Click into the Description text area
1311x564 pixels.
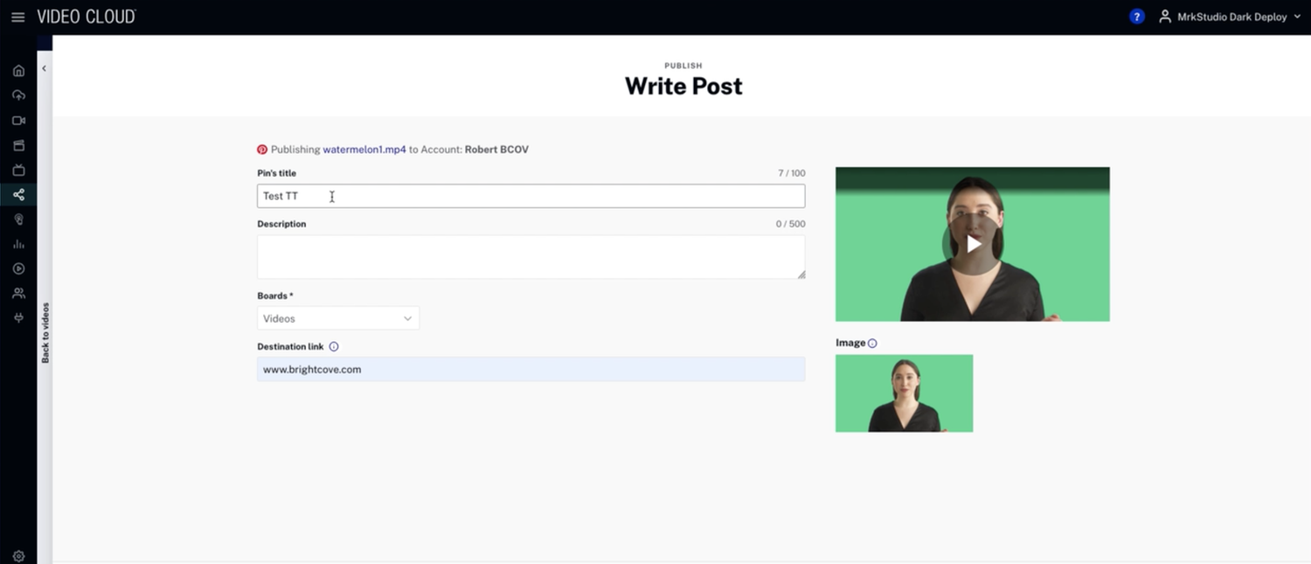click(531, 257)
